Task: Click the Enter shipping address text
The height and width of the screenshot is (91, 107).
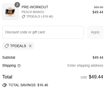Action: pos(85,65)
